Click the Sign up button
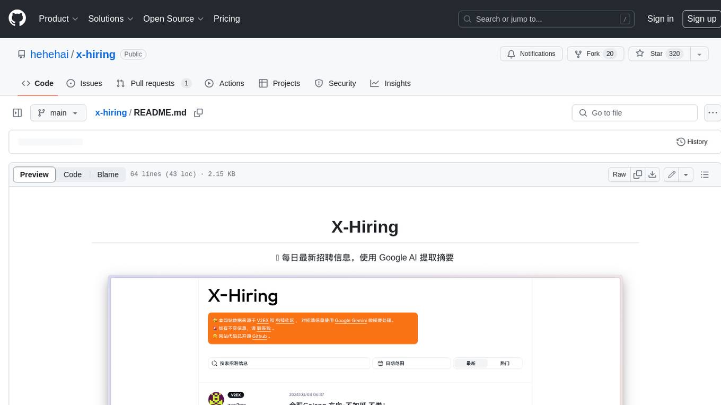This screenshot has width=721, height=405. (x=701, y=19)
